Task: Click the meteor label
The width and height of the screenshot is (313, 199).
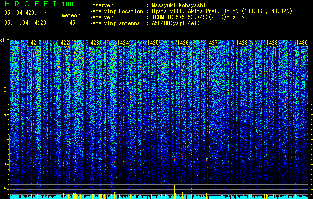Action: tap(71, 15)
